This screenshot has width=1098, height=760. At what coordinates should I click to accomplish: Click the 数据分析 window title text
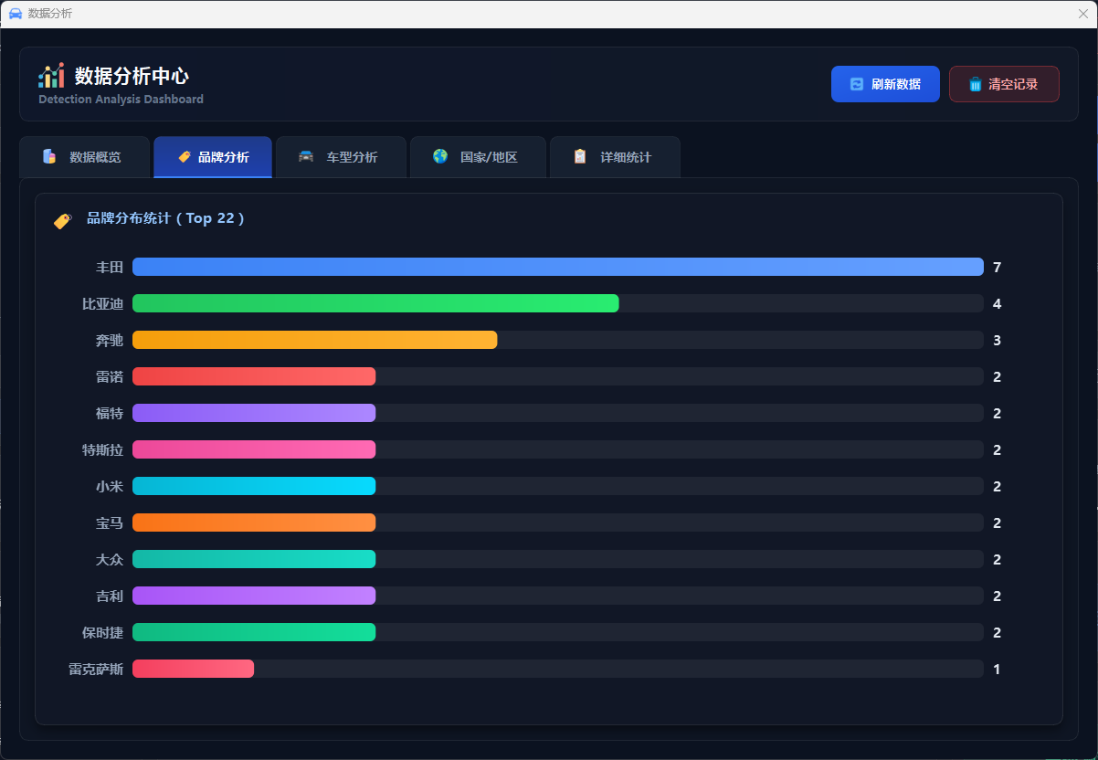(x=50, y=14)
